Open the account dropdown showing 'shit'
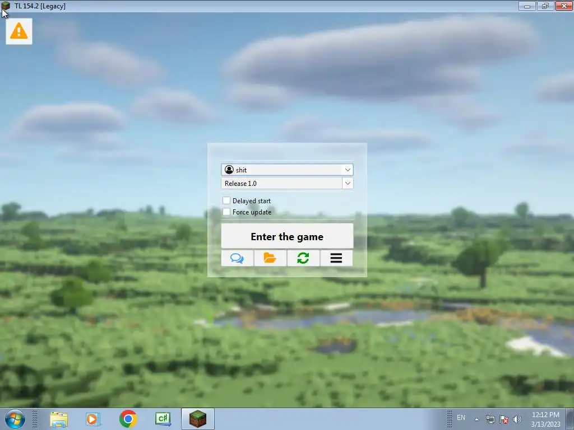The width and height of the screenshot is (574, 430). 287,170
